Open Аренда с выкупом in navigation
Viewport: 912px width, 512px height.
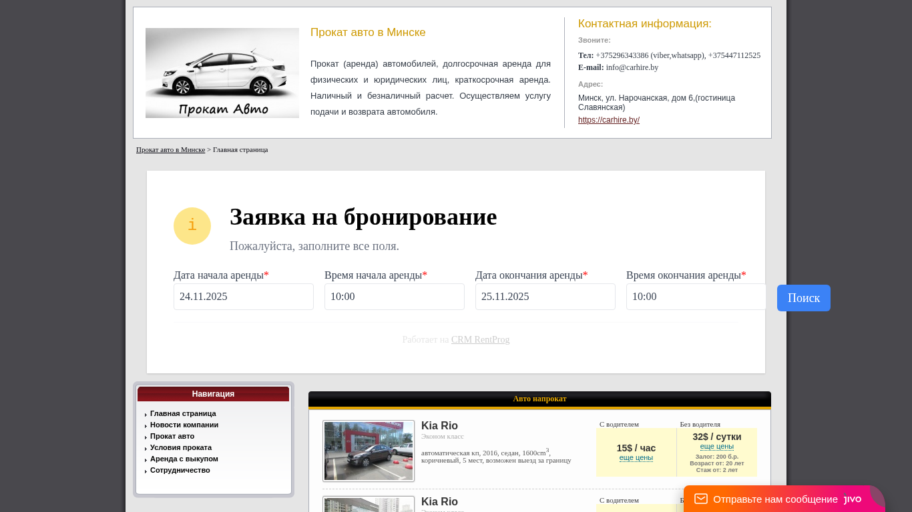click(184, 459)
